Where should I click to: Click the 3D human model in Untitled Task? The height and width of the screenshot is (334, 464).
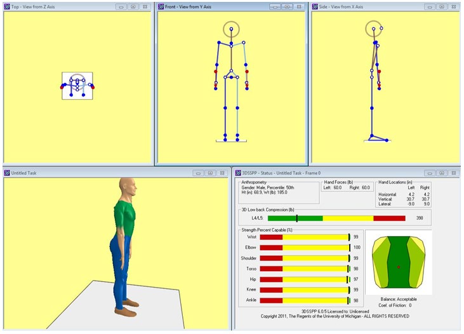point(126,247)
